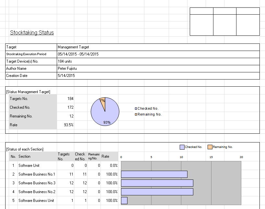Screen dimensions: 265x209
Task: Select the Targets No. value 184
Action: [x=70, y=99]
